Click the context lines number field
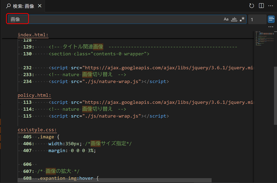The height and width of the screenshot is (183, 277). 257,19
